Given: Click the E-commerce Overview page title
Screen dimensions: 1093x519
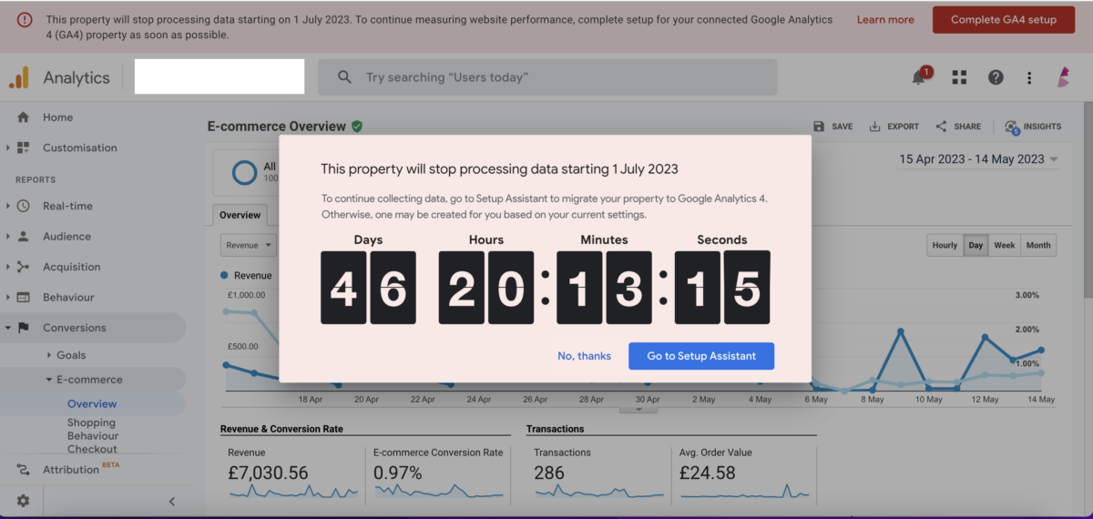Looking at the screenshot, I should click(x=277, y=127).
